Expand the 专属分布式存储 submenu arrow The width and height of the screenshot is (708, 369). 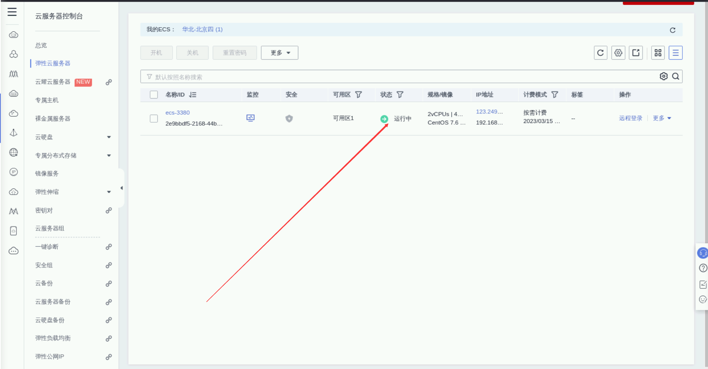(109, 155)
